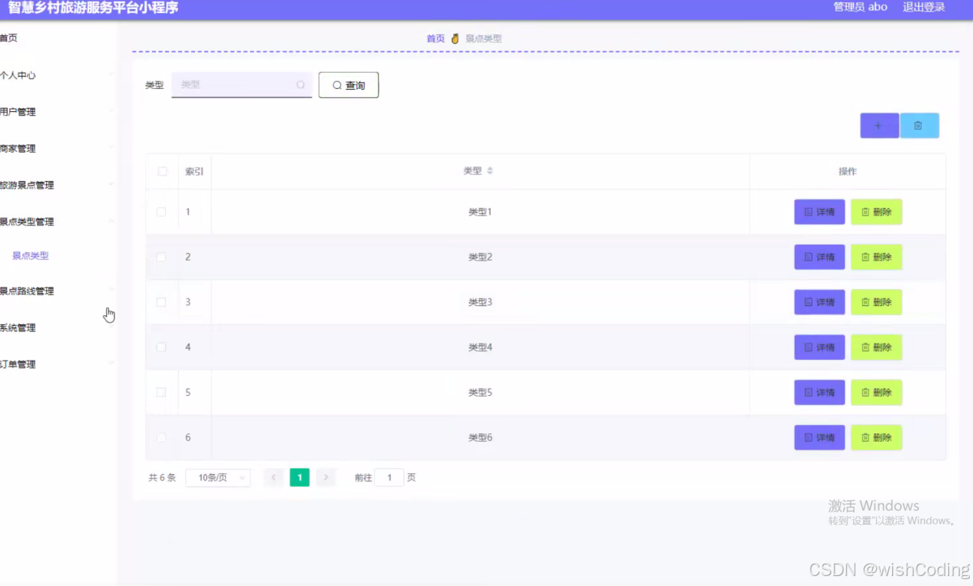Click the trash icon batch delete button
Viewport: 973px width, 586px height.
[x=919, y=126]
